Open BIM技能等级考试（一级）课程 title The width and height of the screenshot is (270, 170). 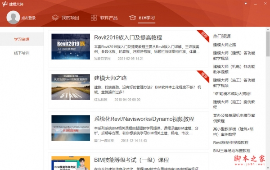[x=131, y=160]
